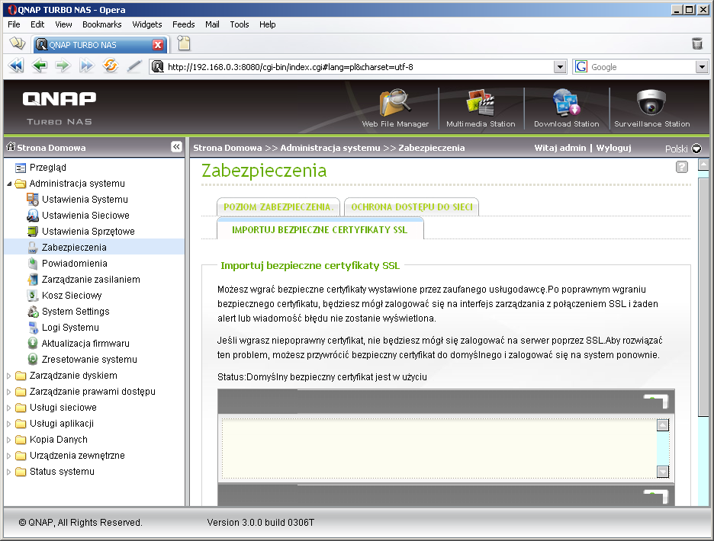
Task: Click the help question mark icon
Action: point(682,167)
